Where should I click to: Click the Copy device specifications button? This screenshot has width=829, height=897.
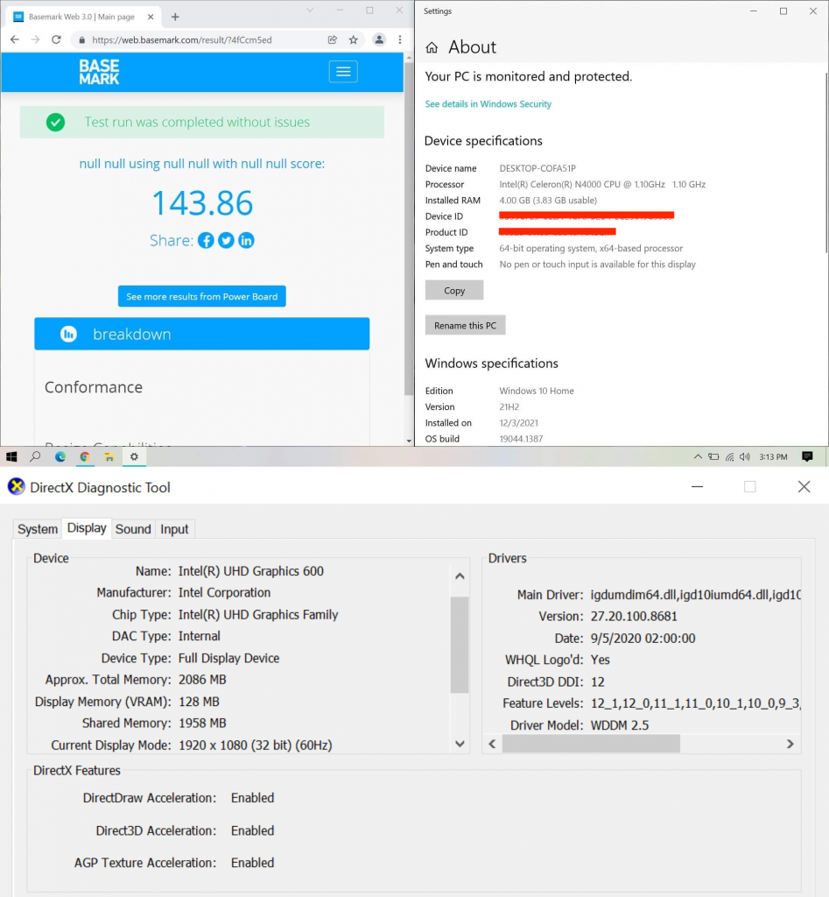[454, 290]
